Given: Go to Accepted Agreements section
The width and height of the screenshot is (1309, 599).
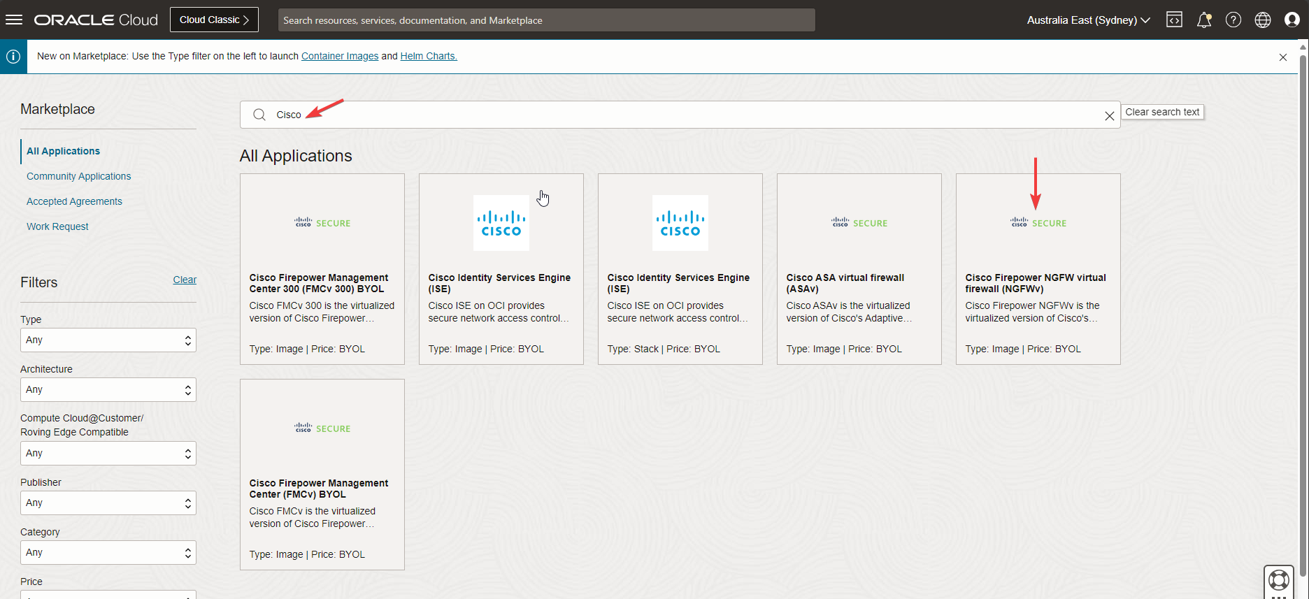Looking at the screenshot, I should pyautogui.click(x=74, y=201).
